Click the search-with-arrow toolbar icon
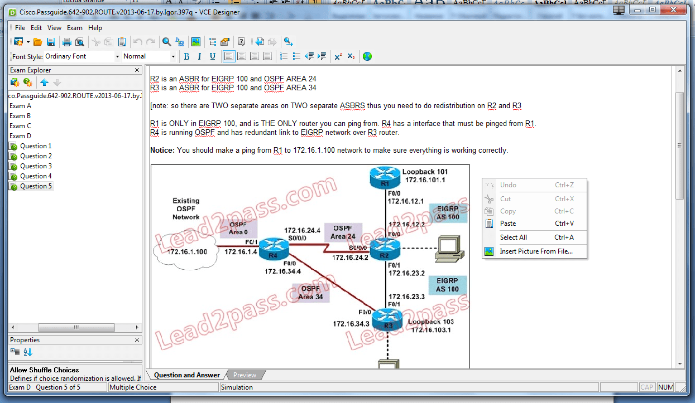The image size is (695, 403). [288, 42]
